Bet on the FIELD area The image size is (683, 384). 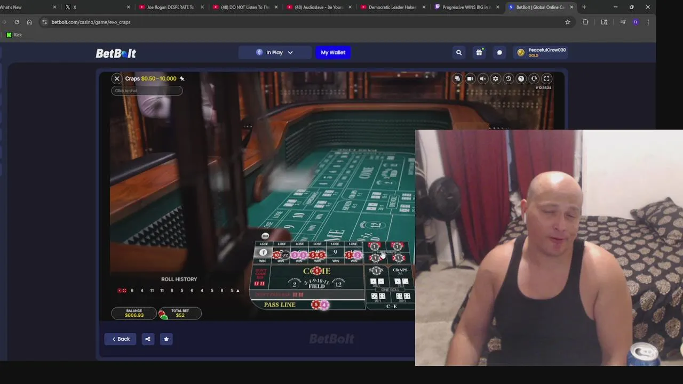317,284
